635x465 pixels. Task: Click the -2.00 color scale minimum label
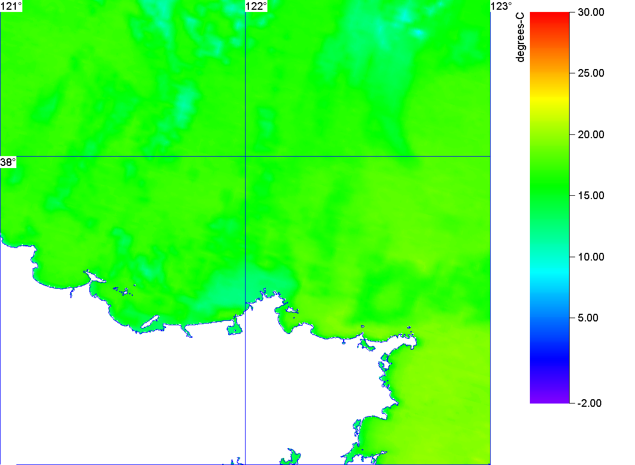589,403
